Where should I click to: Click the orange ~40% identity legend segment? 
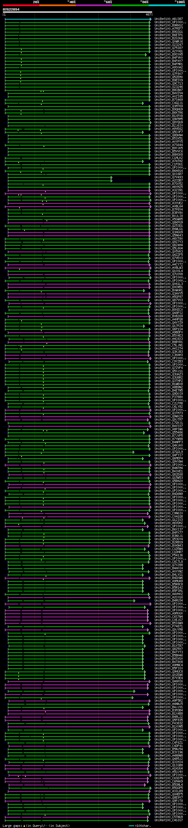pos(58,6)
